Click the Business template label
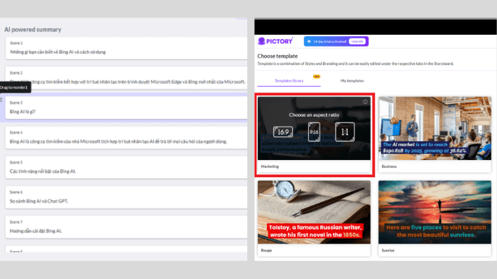497x279 pixels. point(389,166)
